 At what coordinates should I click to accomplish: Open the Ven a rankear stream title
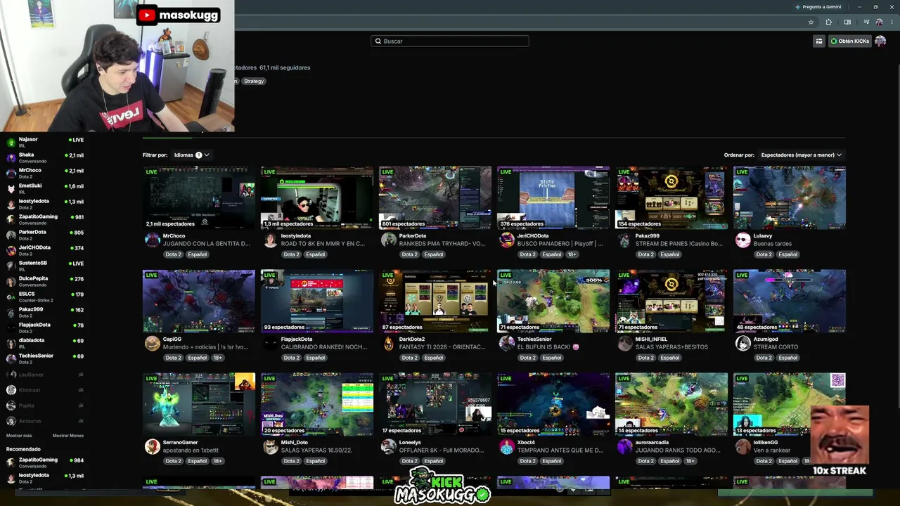pyautogui.click(x=772, y=450)
